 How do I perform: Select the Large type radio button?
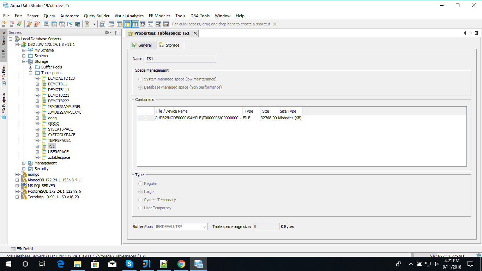(141, 192)
